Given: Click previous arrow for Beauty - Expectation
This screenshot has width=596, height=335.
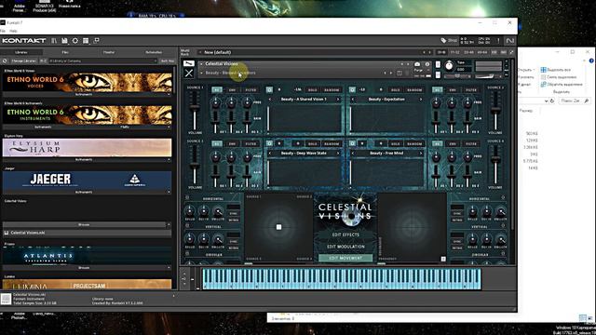Looking at the screenshot, I should point(353,100).
